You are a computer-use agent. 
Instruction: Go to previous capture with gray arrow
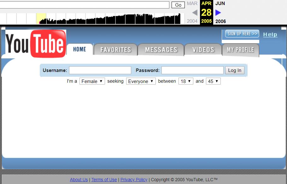[x=195, y=13]
